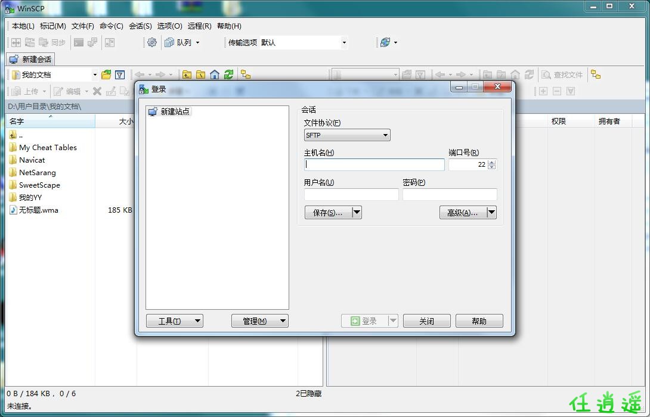Click the port number field showing 22
The width and height of the screenshot is (650, 417).
point(468,164)
